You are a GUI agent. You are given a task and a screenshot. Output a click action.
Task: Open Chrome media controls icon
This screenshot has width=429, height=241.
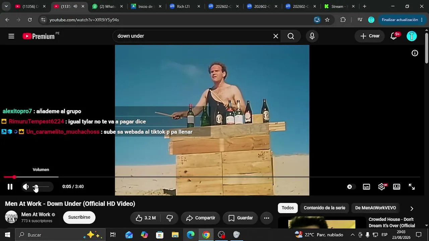point(360,20)
